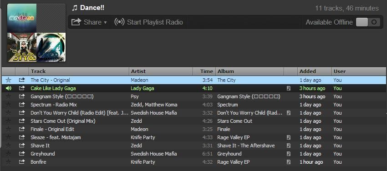Open Rage Valley EP album on Sleaze row
Viewport: 387px width, 171px height.
(233, 137)
